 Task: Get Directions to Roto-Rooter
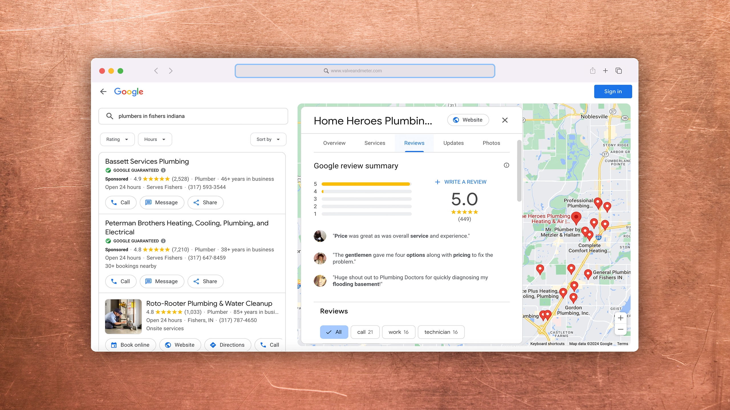[228, 345]
